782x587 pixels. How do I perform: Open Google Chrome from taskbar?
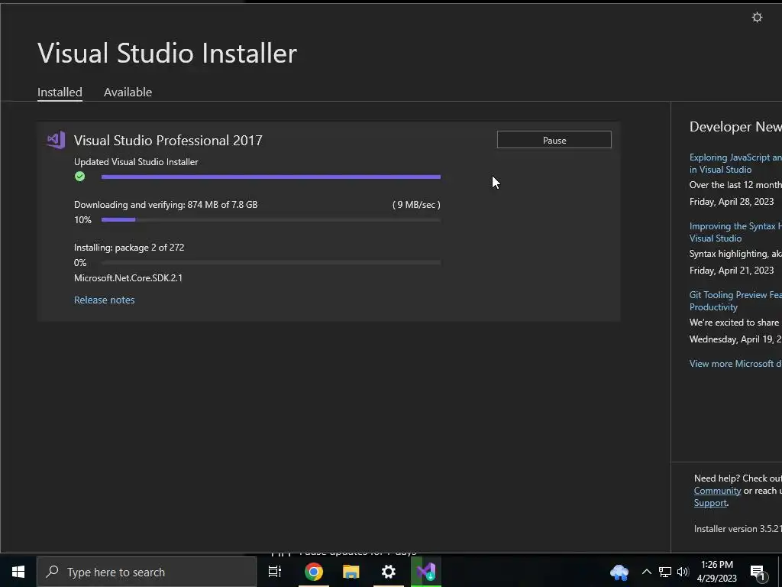pos(314,572)
